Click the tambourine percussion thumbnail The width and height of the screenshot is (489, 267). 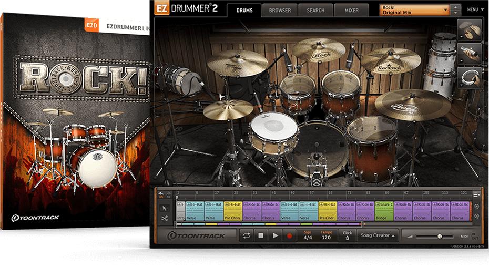470,78
